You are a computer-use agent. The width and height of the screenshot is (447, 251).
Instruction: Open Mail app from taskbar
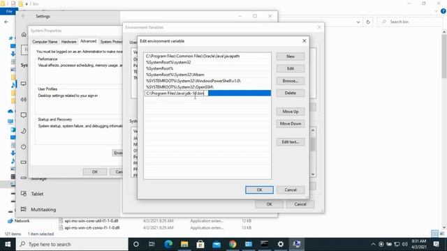(x=217, y=244)
